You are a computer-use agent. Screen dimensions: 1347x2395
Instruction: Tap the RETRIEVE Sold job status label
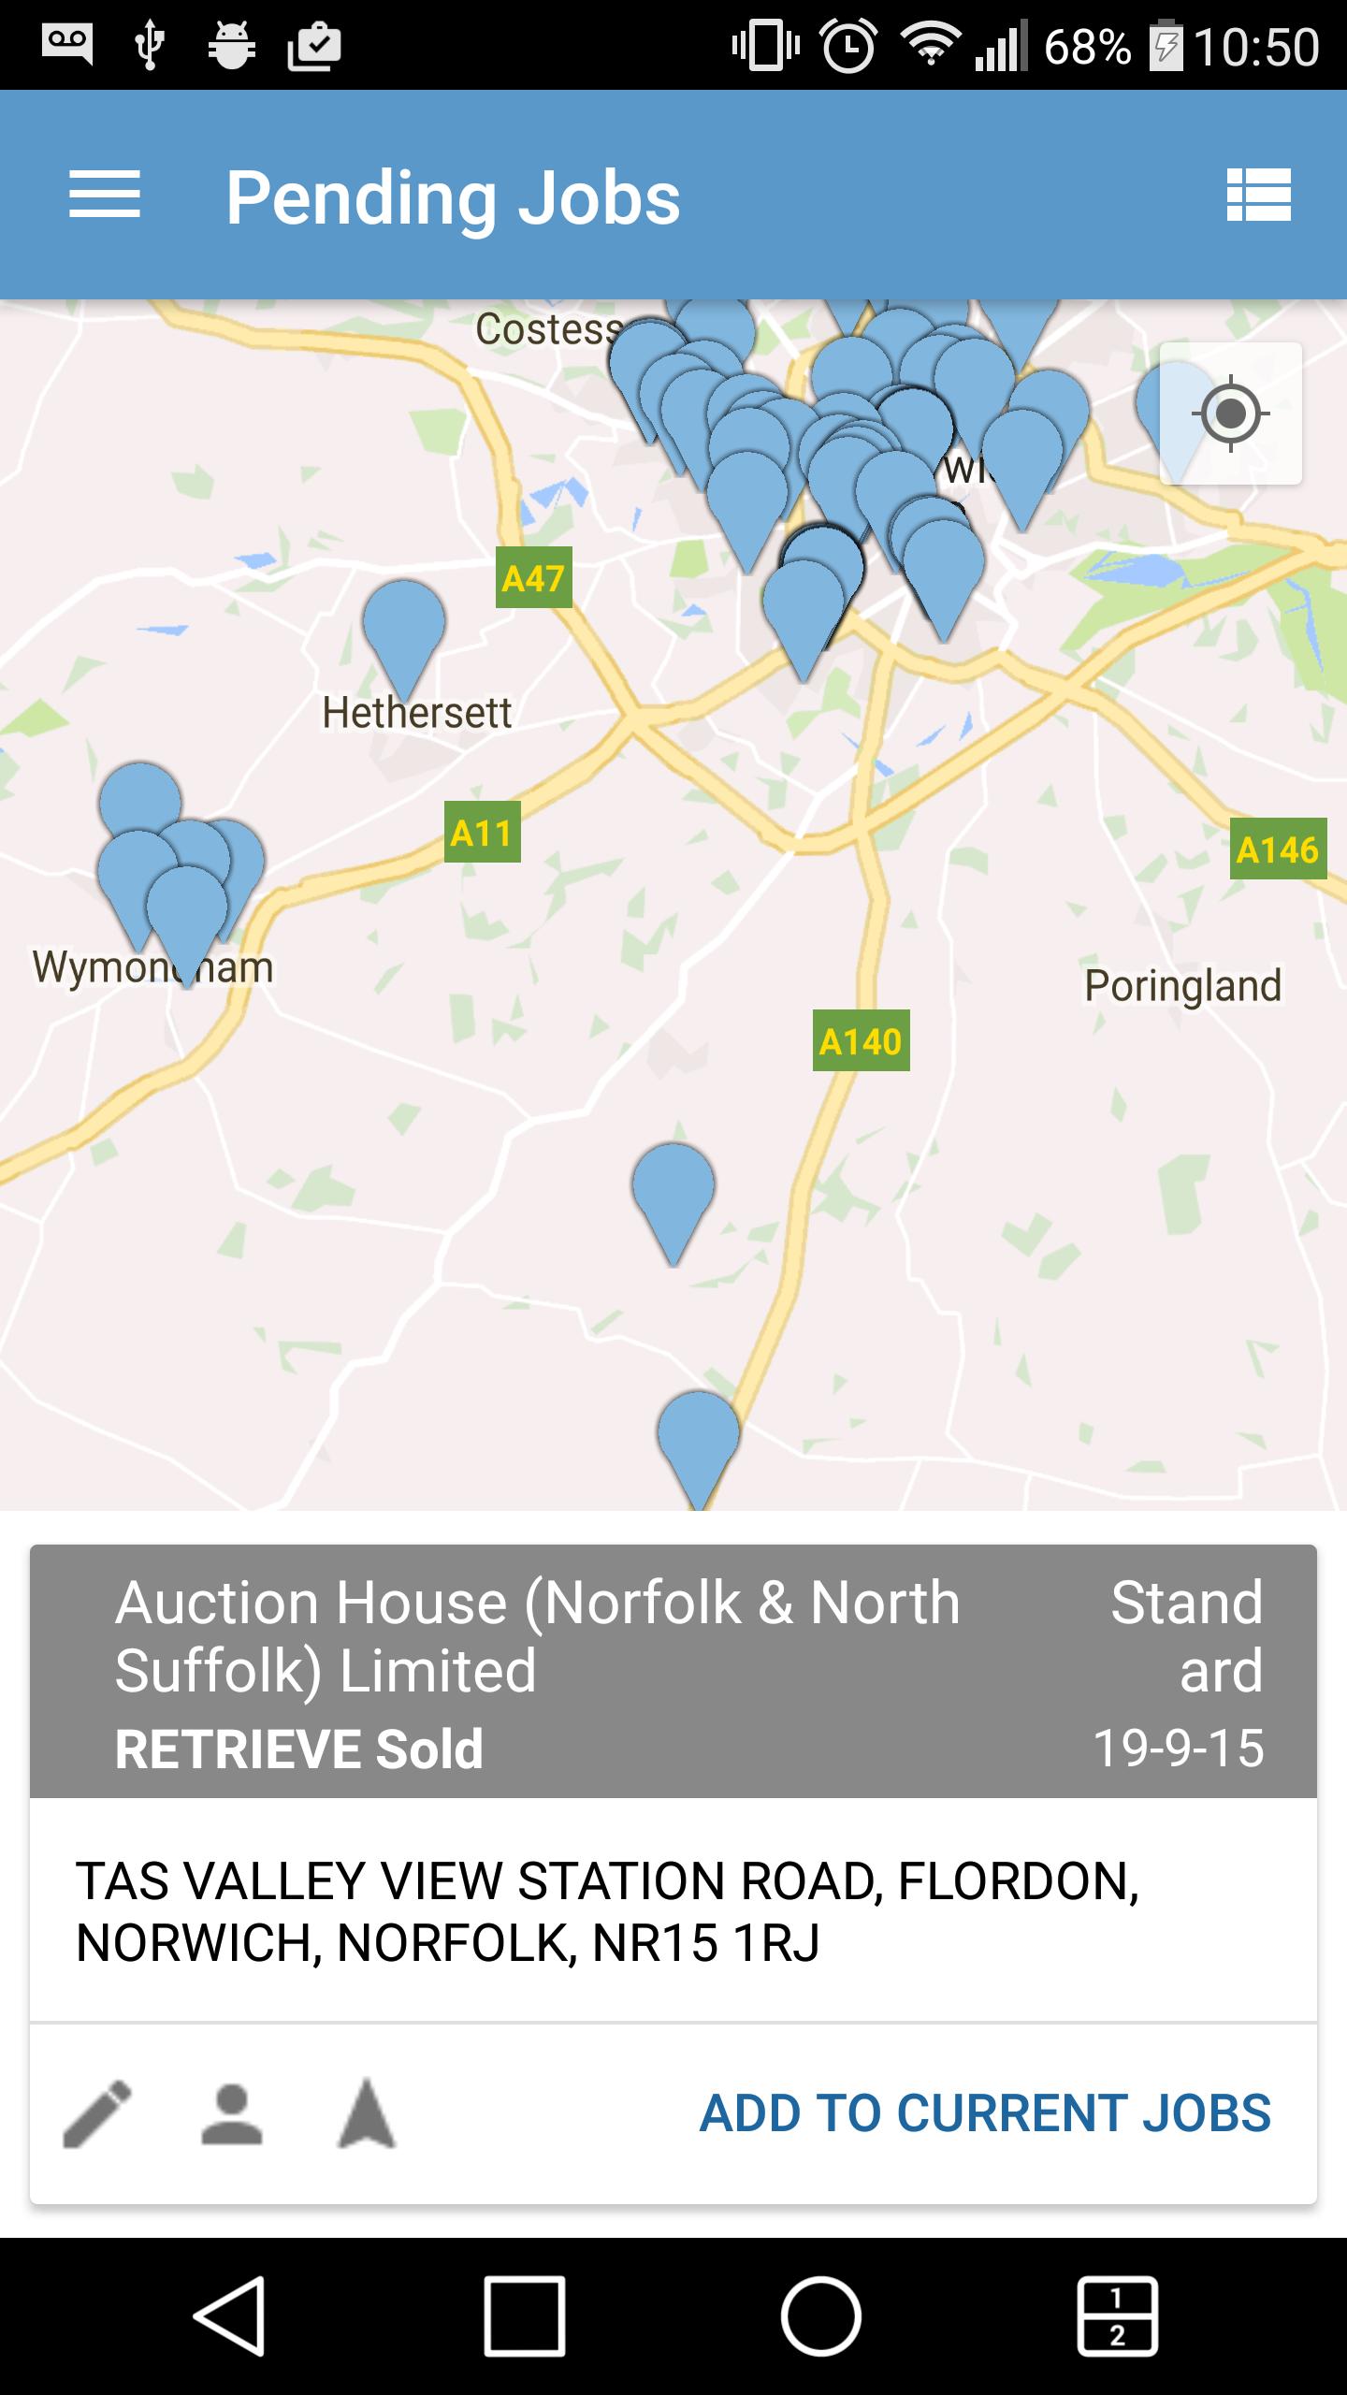(x=298, y=1749)
